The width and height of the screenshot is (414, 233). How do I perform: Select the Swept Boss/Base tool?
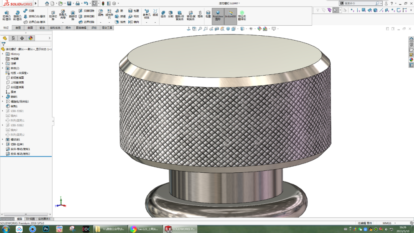(x=26, y=11)
